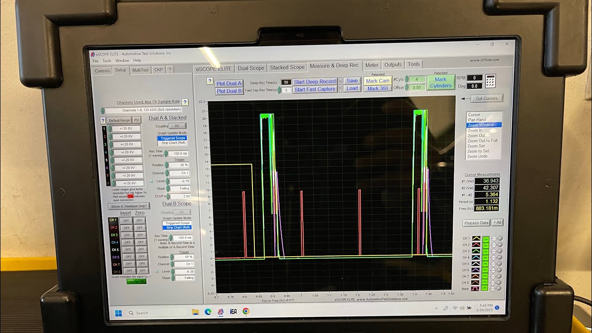Select Zoom Out to Full in the list
Screen dimensions: 592x333
pyautogui.click(x=482, y=141)
